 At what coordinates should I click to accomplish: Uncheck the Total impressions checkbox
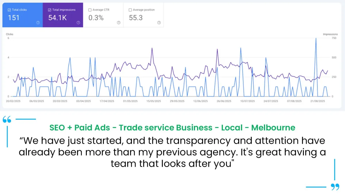point(50,10)
